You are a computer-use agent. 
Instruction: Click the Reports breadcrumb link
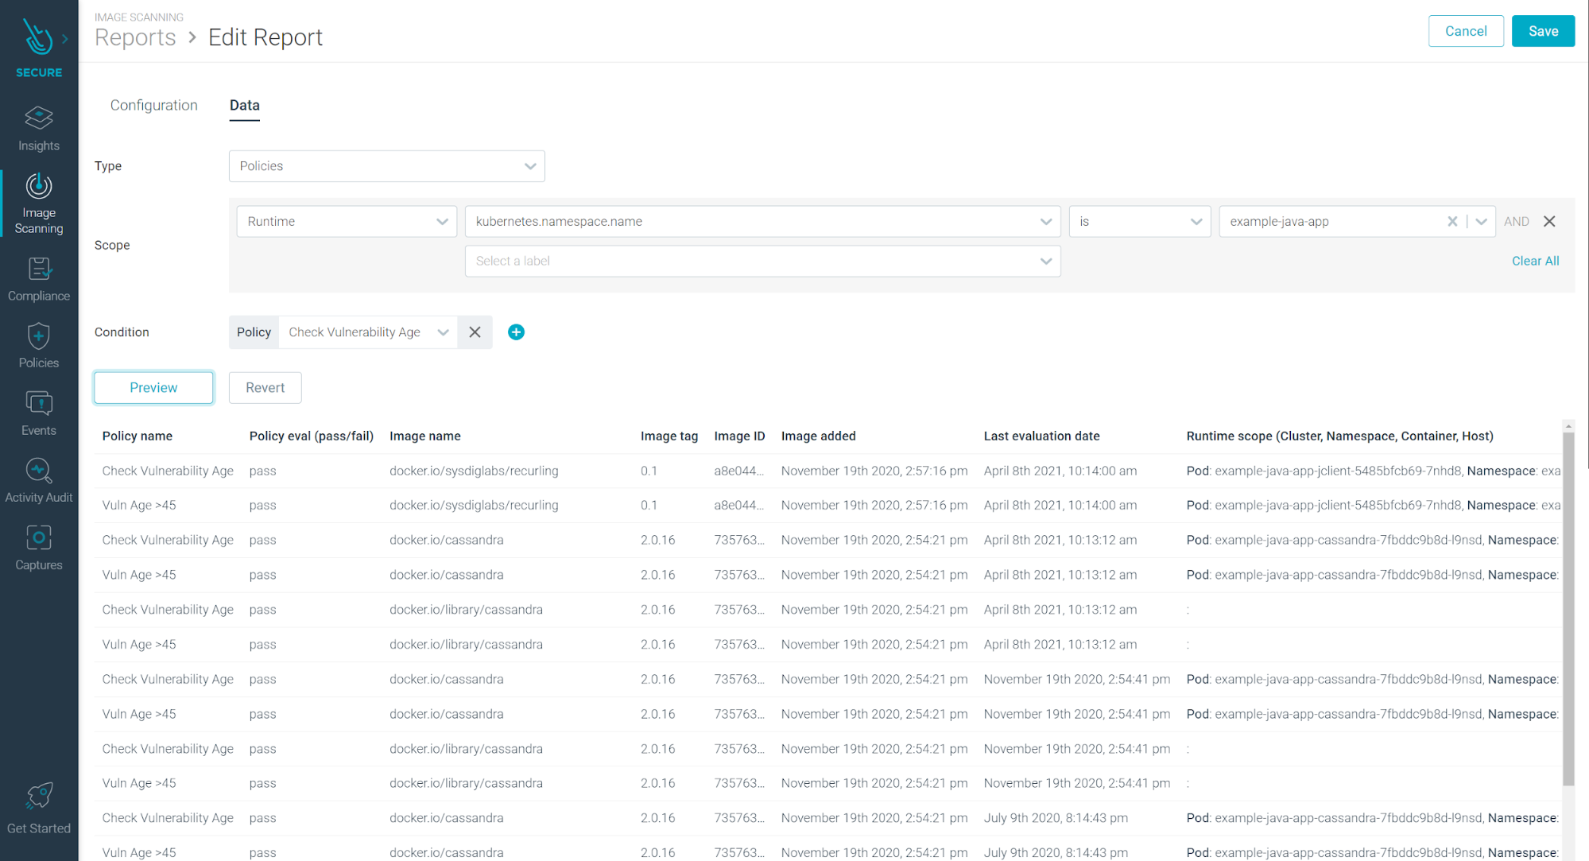click(135, 37)
